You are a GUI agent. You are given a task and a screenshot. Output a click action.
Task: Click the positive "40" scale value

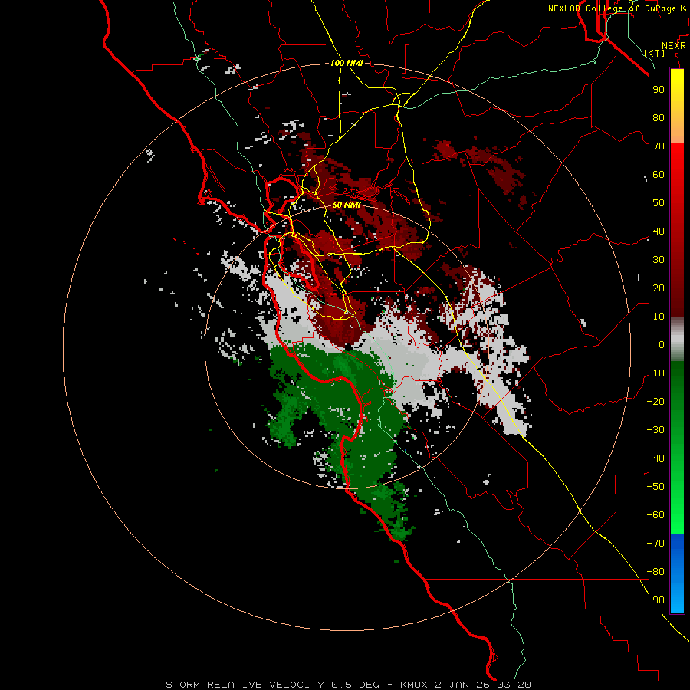click(659, 232)
